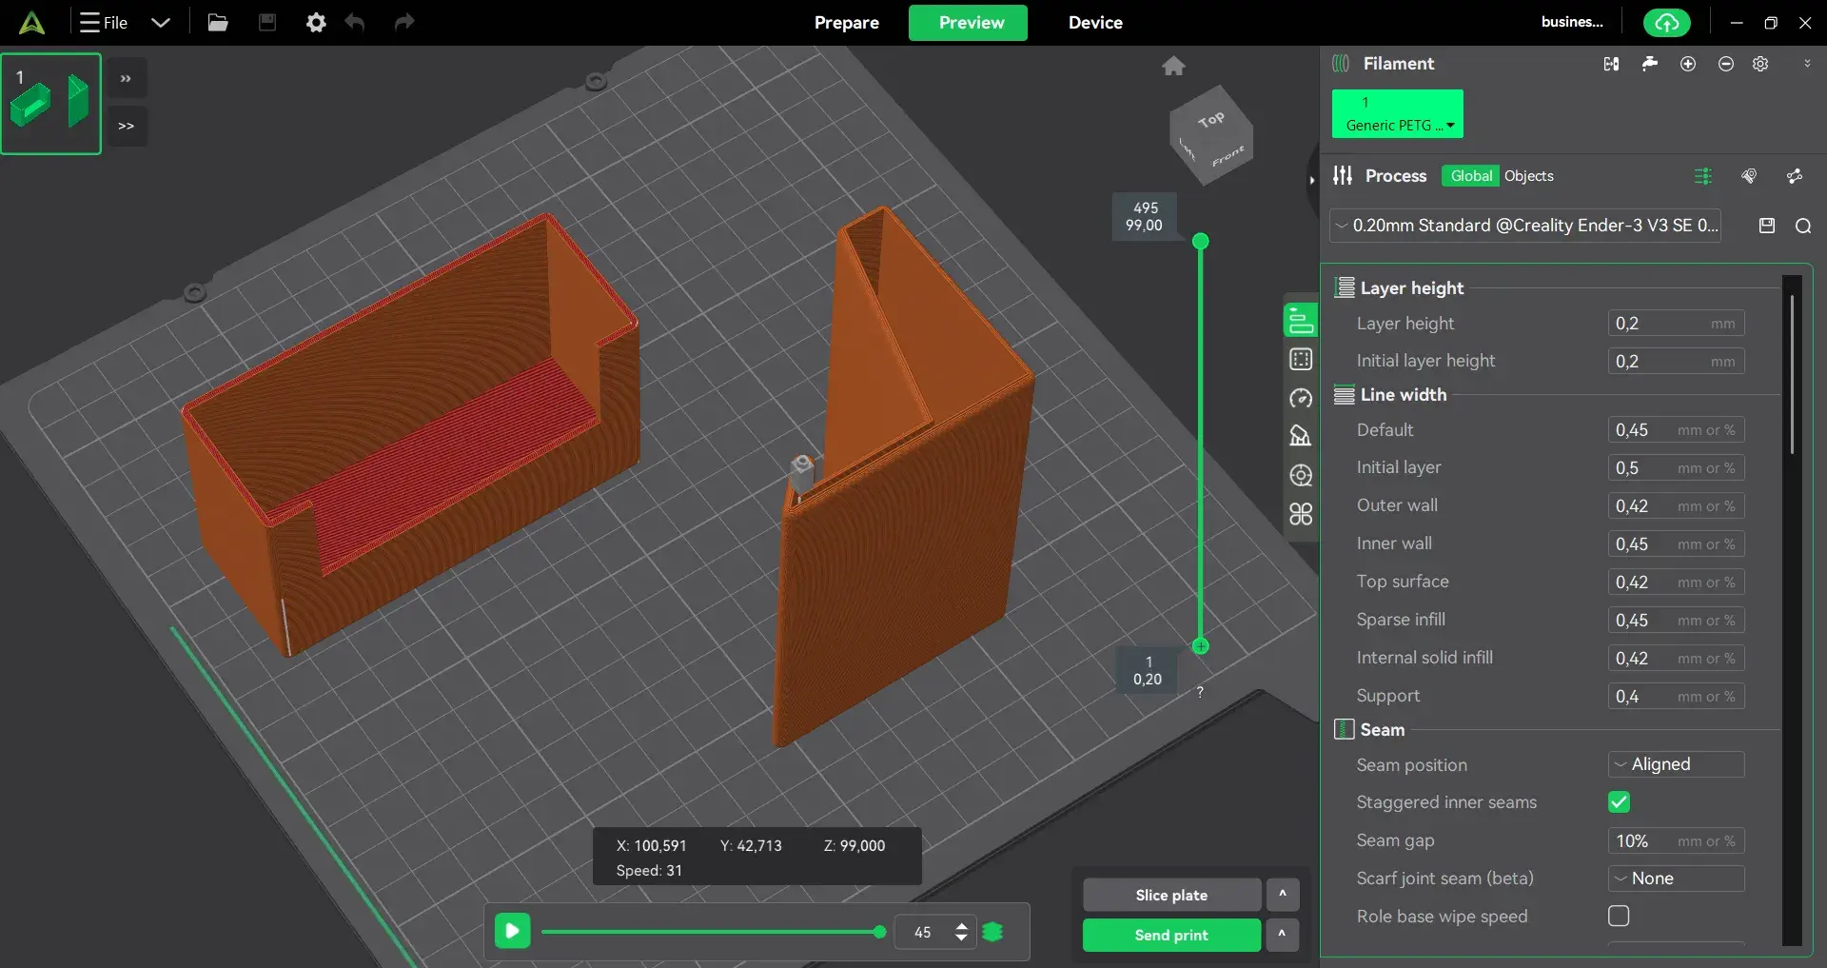Viewport: 1827px width, 968px height.
Task: Click the Send print button
Action: click(x=1171, y=935)
